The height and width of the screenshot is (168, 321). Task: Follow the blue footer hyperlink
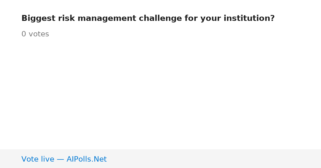(x=64, y=159)
